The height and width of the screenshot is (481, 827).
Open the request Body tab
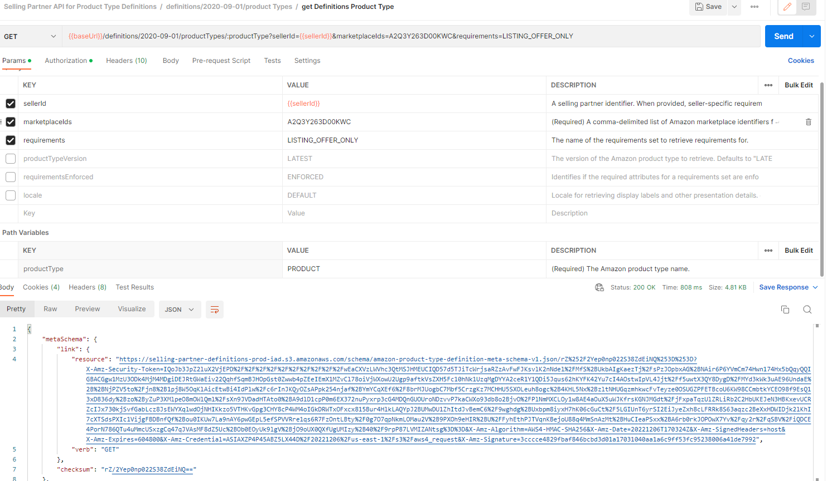pos(171,61)
